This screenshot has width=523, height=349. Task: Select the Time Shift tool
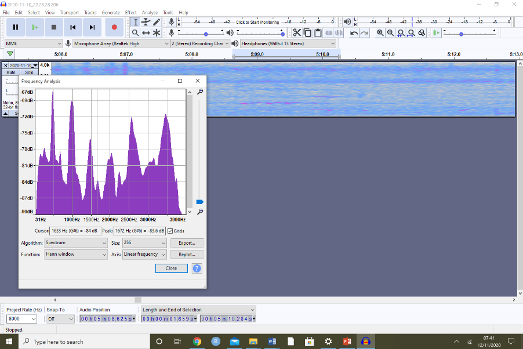tap(146, 32)
